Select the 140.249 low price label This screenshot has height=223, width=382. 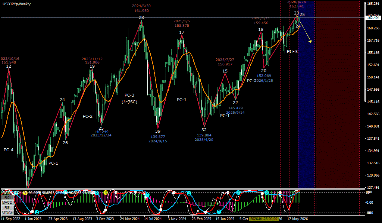pyautogui.click(x=101, y=132)
